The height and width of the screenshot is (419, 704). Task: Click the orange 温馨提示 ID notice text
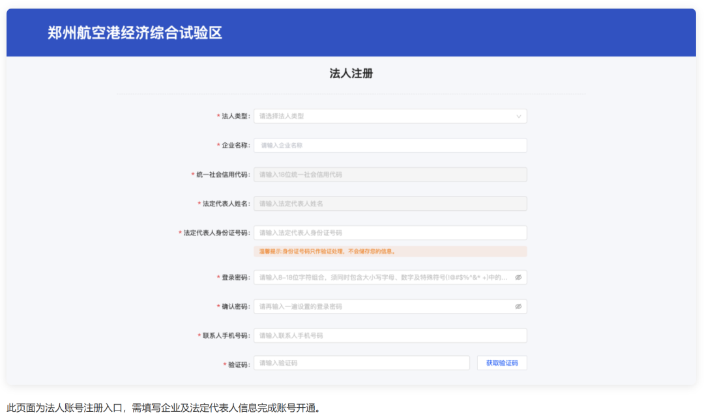pyautogui.click(x=327, y=251)
